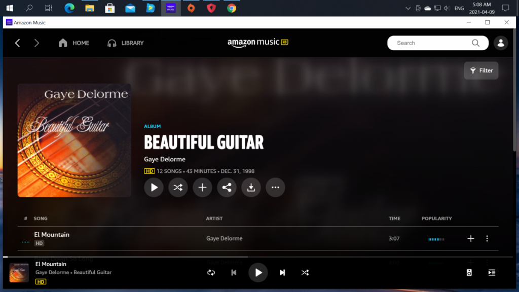The height and width of the screenshot is (292, 519).
Task: Click the HD quality badge in player bar
Action: click(x=41, y=282)
